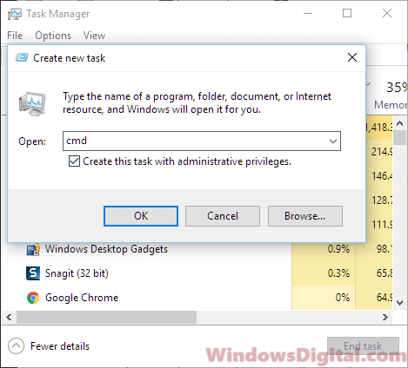
Task: Collapse view with Fewer details arrow
Action: tap(16, 346)
